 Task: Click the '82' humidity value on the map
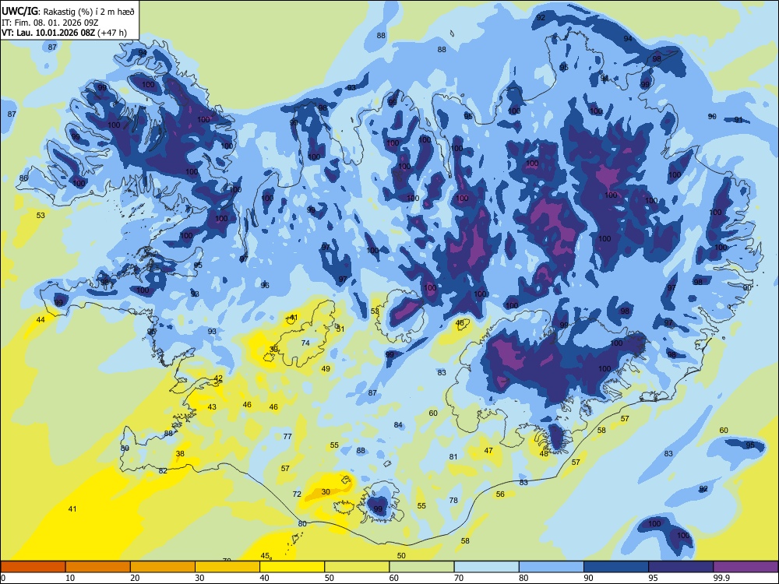tap(163, 471)
